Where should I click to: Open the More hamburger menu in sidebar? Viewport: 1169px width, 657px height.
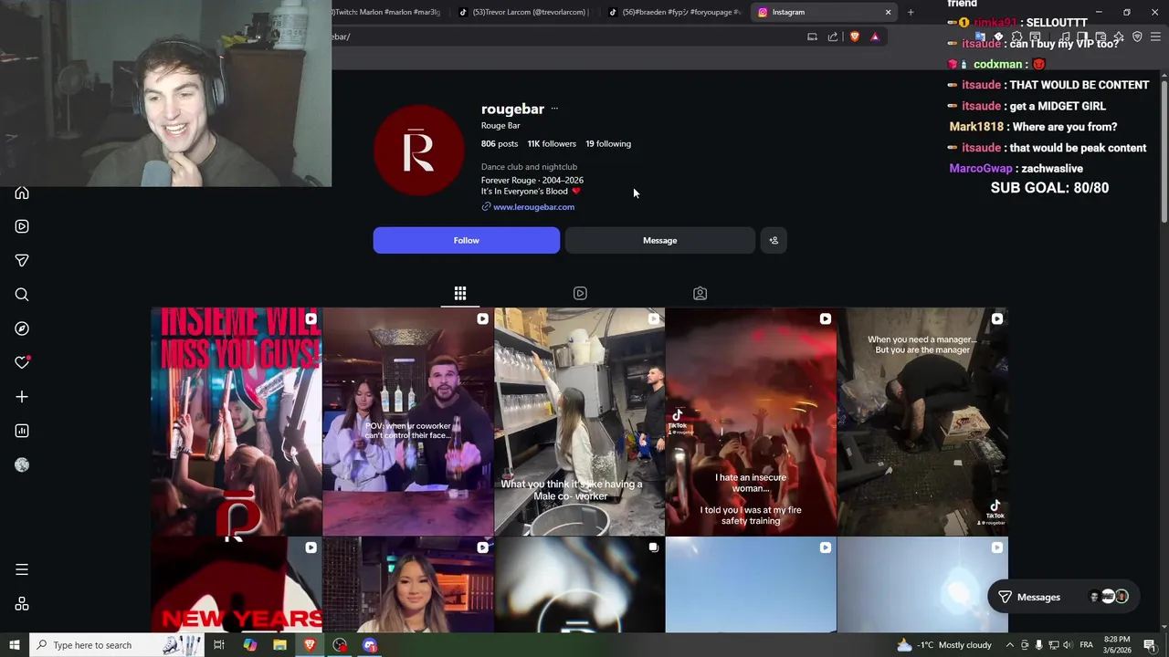click(22, 569)
